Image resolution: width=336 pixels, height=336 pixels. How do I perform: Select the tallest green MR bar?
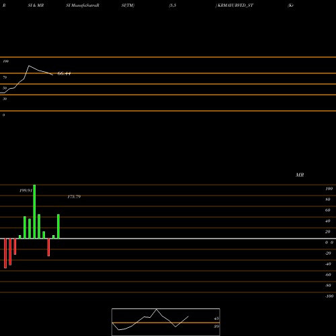pos(34,212)
